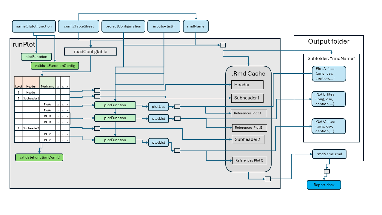Toggle the connector checkbox above .Rmd Cache
The height and width of the screenshot is (215, 382).
tap(223, 45)
